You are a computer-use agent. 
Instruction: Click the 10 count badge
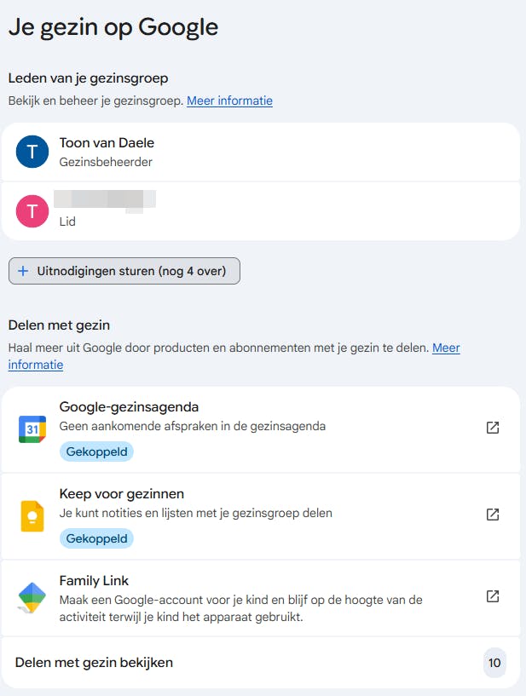[x=494, y=662]
